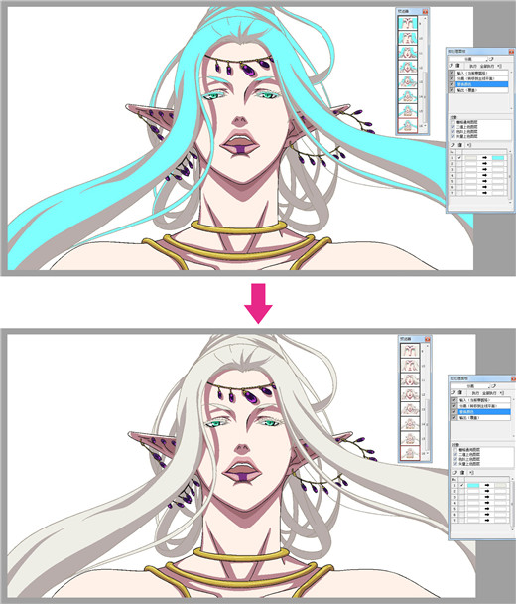
Task: Open the 分画 preset dropdown in the white-hair panel
Action: click(470, 386)
